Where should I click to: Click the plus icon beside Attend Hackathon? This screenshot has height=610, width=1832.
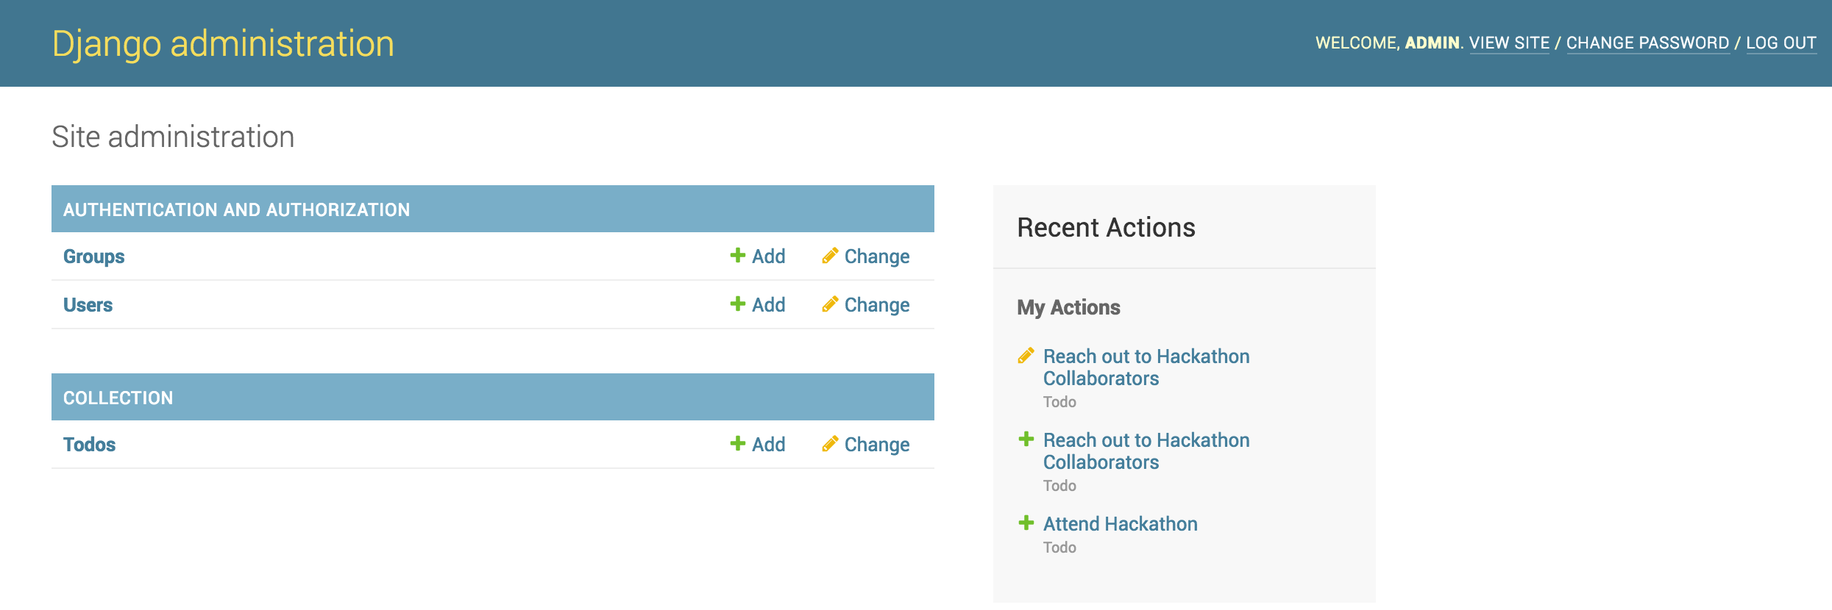1026,523
